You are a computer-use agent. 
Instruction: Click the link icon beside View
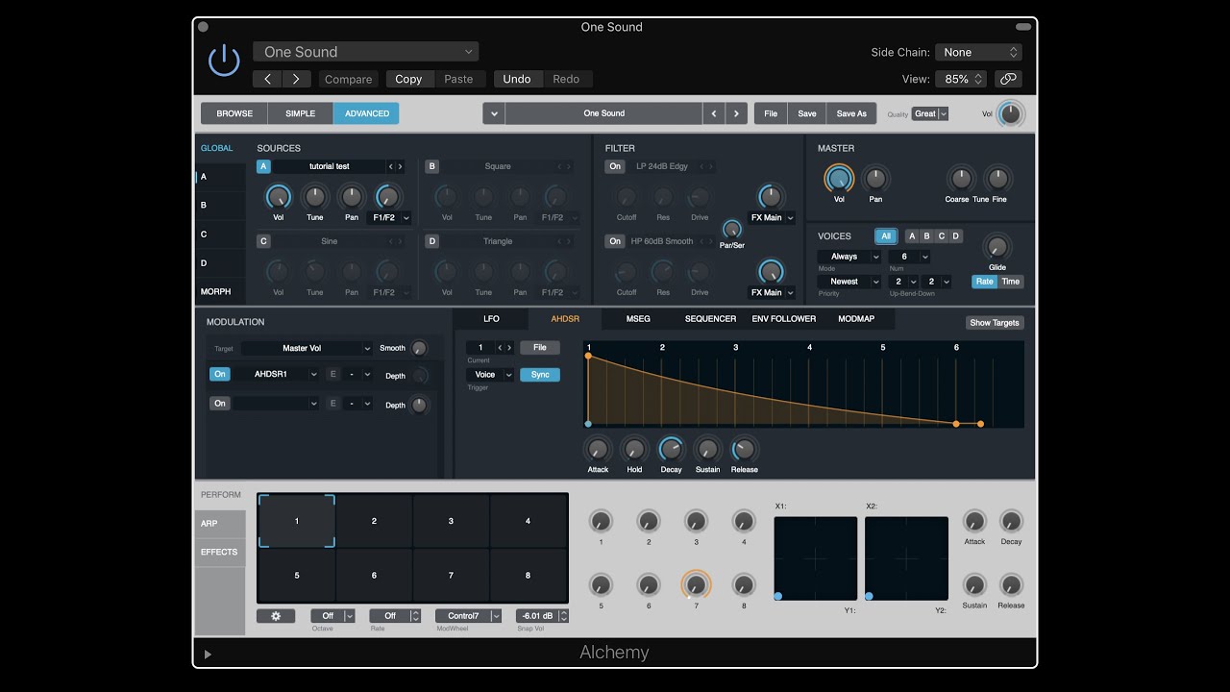1007,79
